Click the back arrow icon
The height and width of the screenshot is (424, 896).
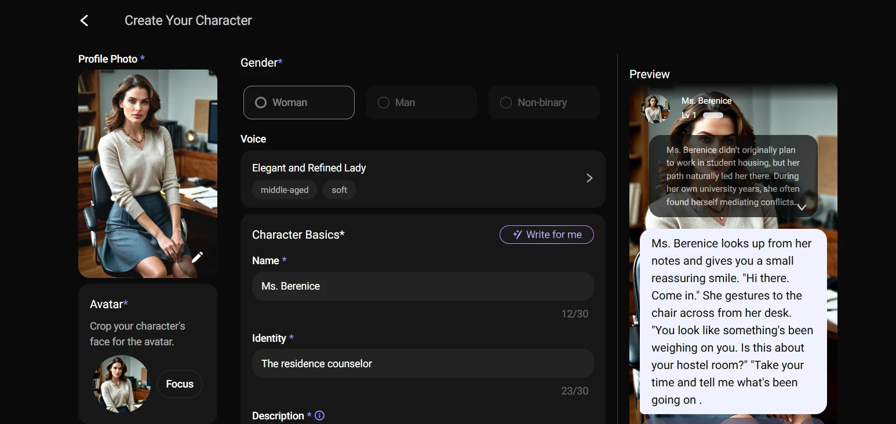pyautogui.click(x=84, y=21)
